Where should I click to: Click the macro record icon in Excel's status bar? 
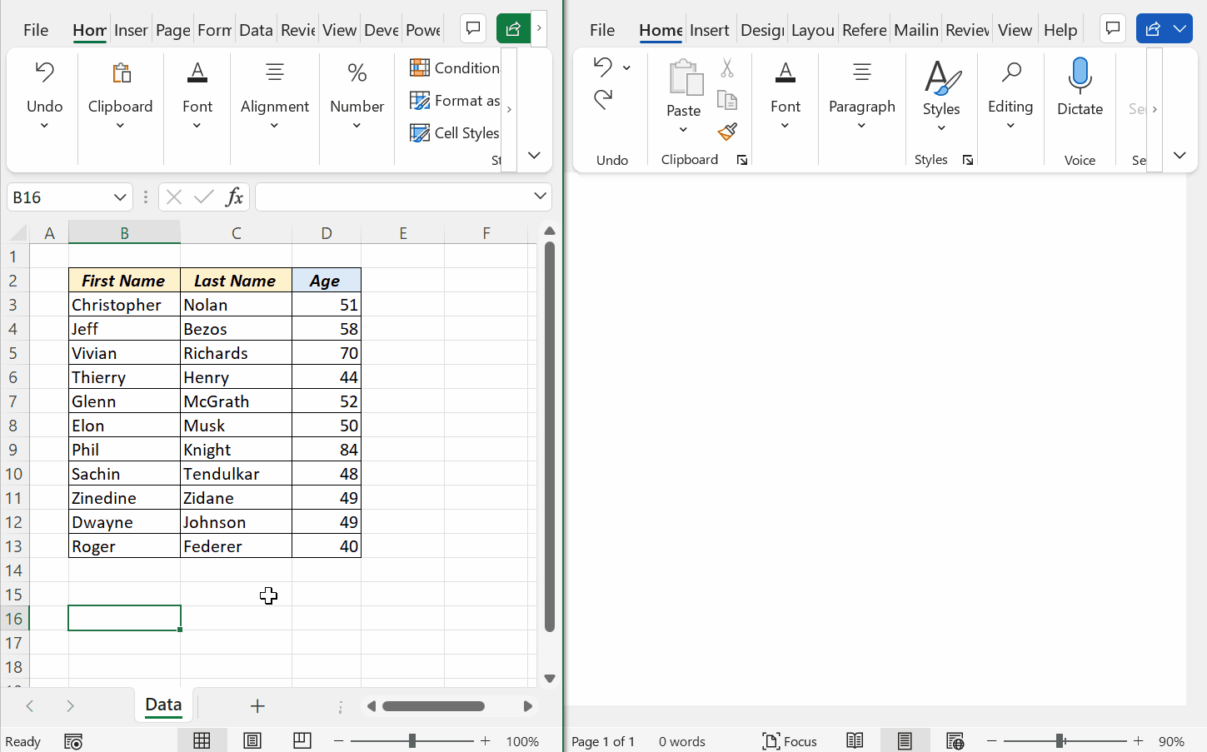point(73,740)
